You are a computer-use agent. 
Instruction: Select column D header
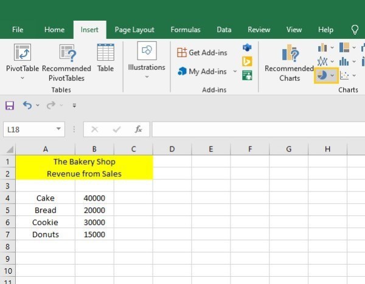coord(172,149)
